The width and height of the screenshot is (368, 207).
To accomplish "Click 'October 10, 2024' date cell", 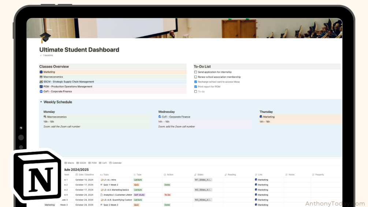I will [84, 180].
